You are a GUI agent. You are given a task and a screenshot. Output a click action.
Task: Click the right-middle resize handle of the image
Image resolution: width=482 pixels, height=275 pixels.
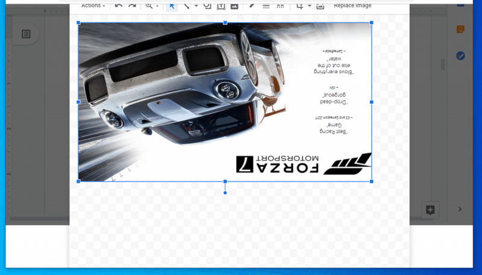pyautogui.click(x=371, y=102)
